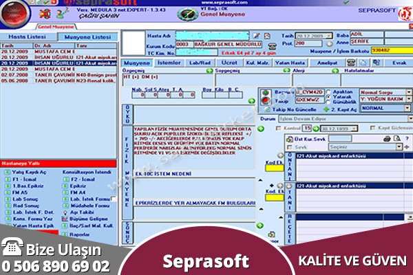Click the yellow Kod Ek box beside Ön Tanı

275,168
